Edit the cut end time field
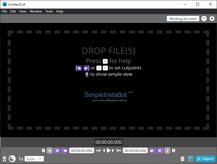217x164 pixels. coord(135,150)
